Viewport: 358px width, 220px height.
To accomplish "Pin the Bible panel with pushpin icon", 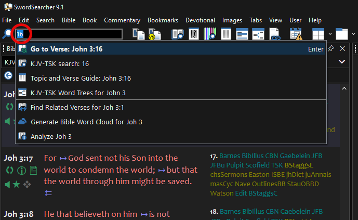I will coord(331,48).
